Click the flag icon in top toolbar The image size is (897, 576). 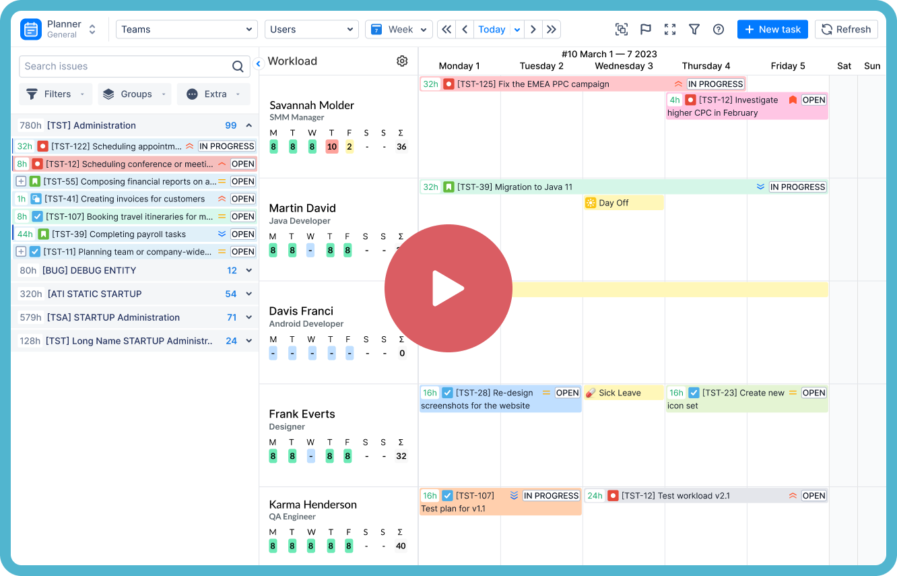(646, 30)
